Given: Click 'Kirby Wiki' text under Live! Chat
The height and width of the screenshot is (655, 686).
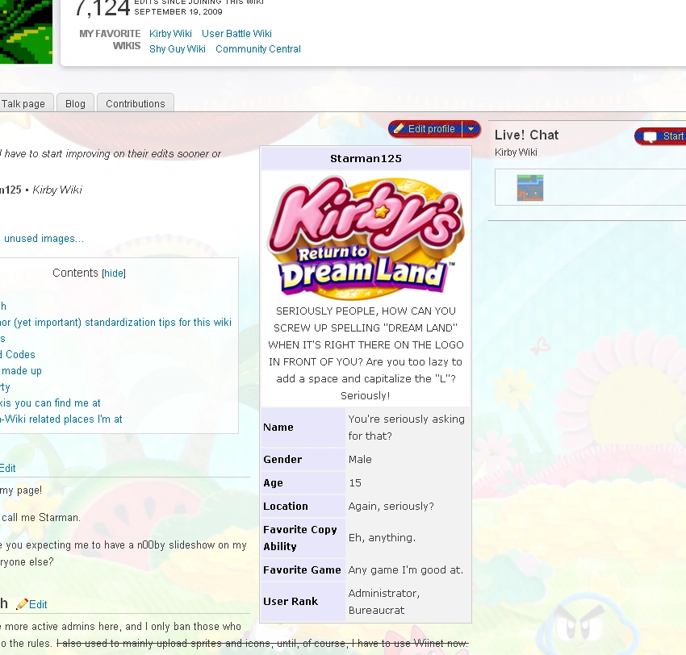Looking at the screenshot, I should pos(516,152).
